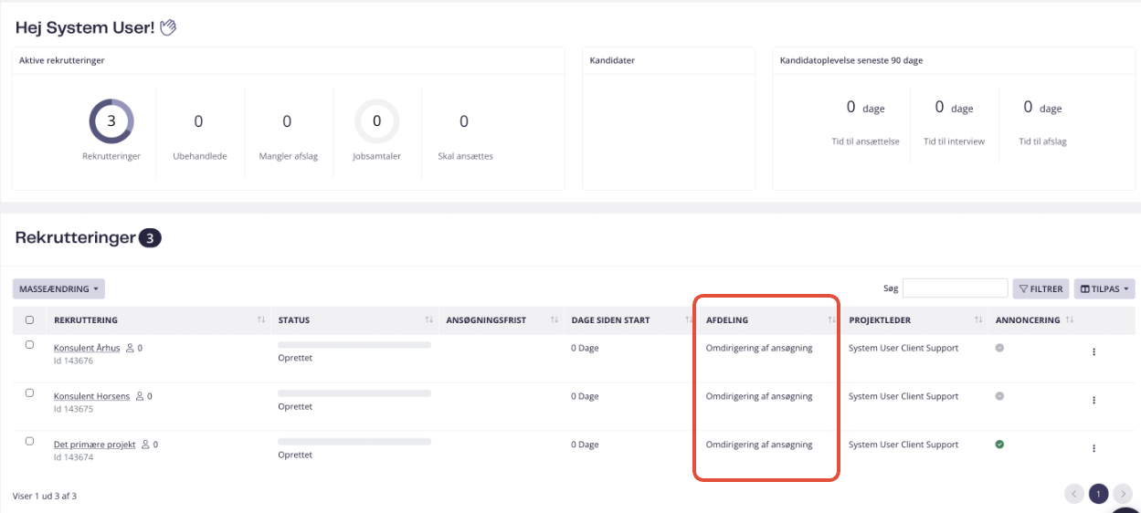Click green announcement check for Det primære projekt
The image size is (1141, 513).
pos(999,445)
